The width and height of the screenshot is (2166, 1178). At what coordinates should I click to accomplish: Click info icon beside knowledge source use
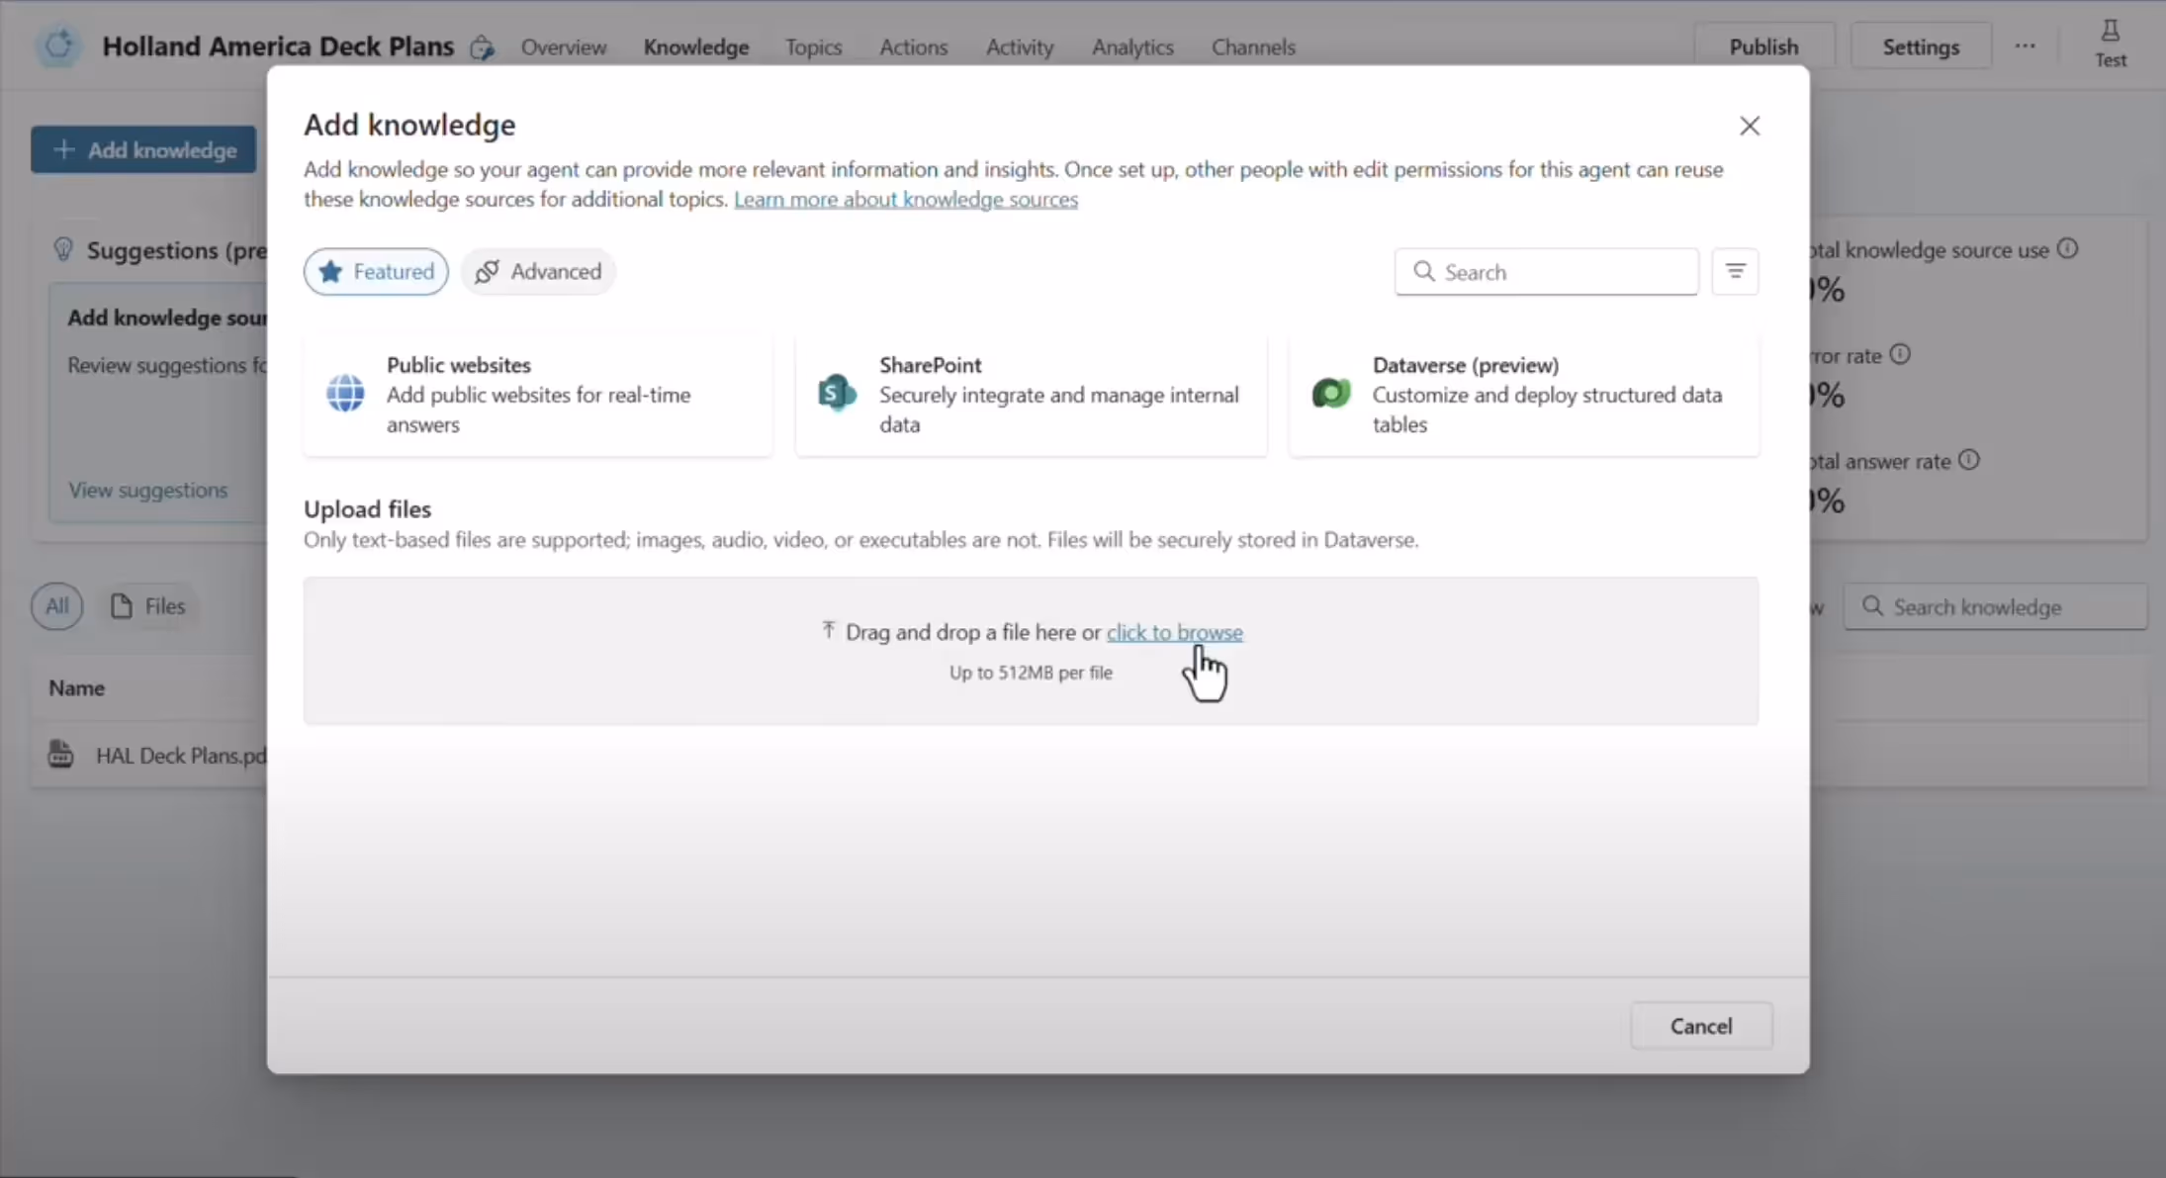click(2067, 249)
